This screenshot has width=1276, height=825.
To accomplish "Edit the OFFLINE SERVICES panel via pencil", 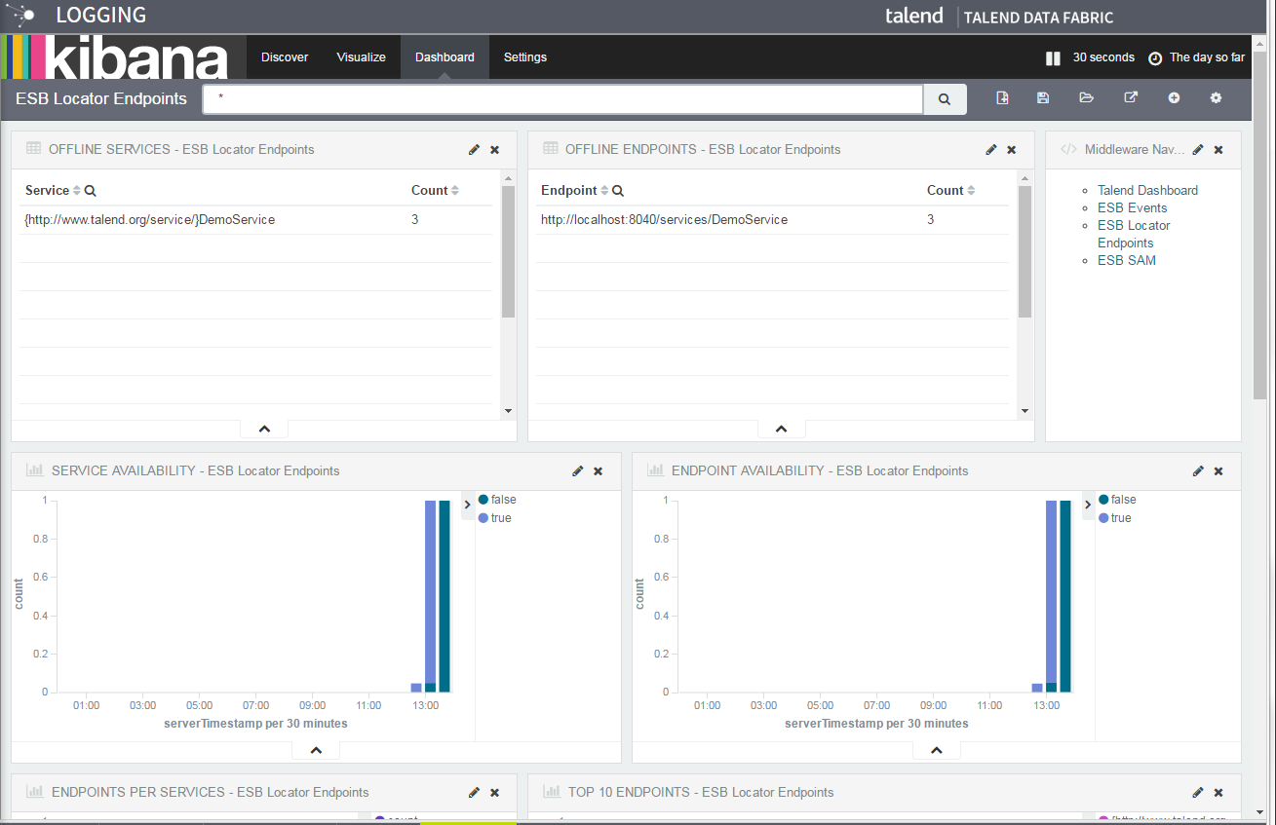I will click(x=474, y=150).
